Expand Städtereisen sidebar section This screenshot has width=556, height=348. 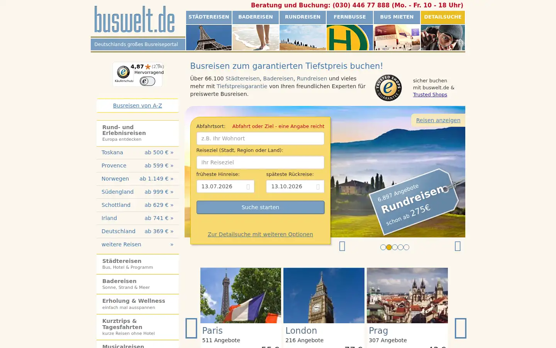(x=137, y=264)
